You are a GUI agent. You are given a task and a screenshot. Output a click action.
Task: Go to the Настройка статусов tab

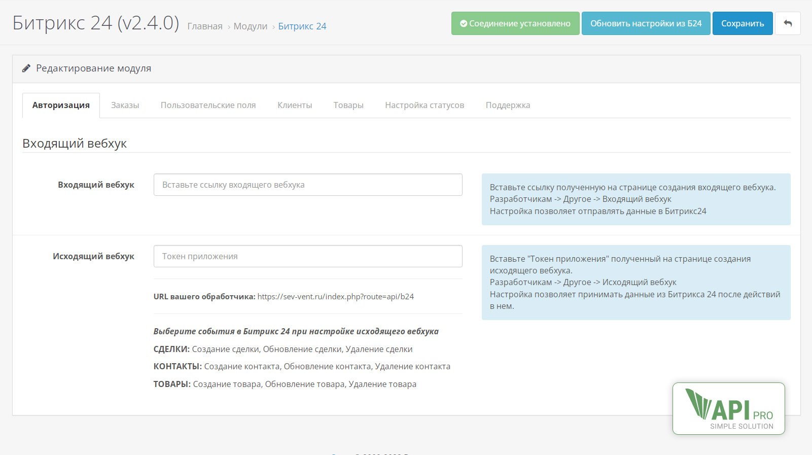(x=425, y=105)
